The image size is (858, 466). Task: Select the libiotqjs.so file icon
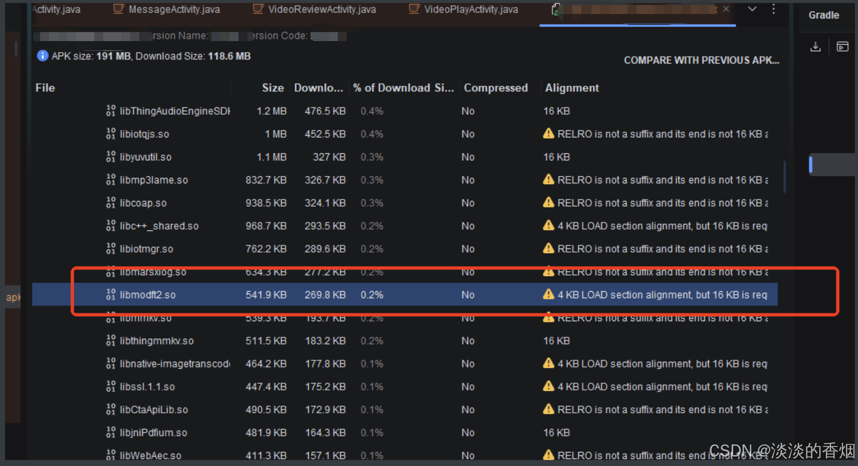[111, 134]
